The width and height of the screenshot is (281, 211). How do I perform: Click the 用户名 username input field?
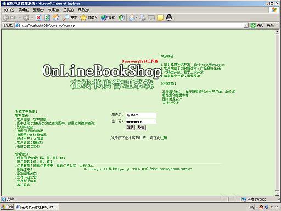[141, 115]
